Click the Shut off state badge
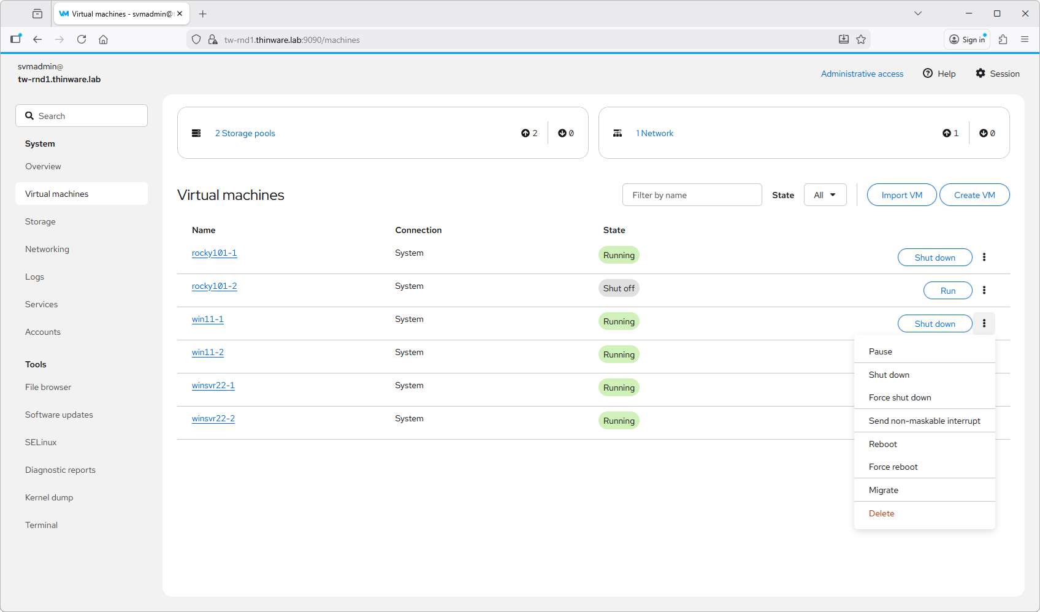 coord(619,288)
